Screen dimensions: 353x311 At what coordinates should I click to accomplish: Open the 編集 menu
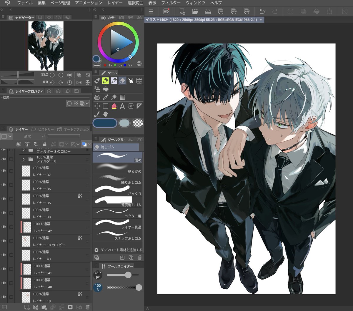[41, 3]
